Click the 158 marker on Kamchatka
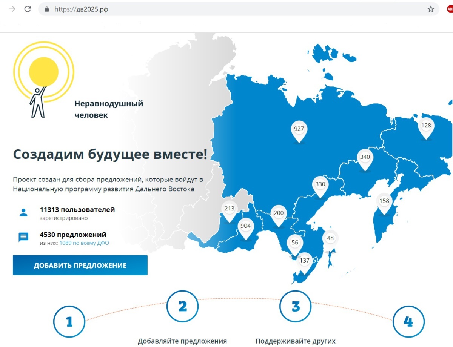The height and width of the screenshot is (347, 453). coord(384,201)
